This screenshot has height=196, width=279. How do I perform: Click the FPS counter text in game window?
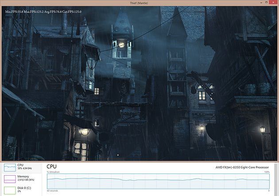point(43,12)
